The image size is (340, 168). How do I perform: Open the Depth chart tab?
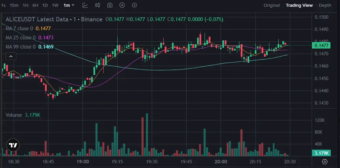[x=325, y=5]
